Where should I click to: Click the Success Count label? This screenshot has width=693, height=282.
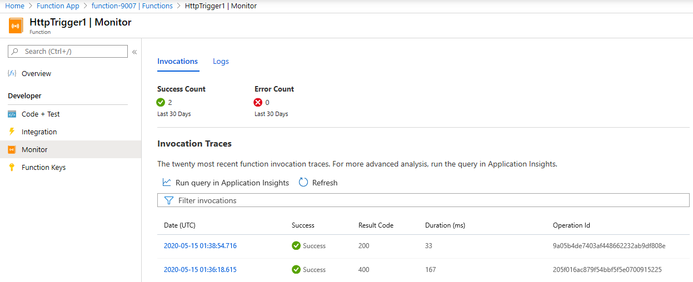pos(181,89)
